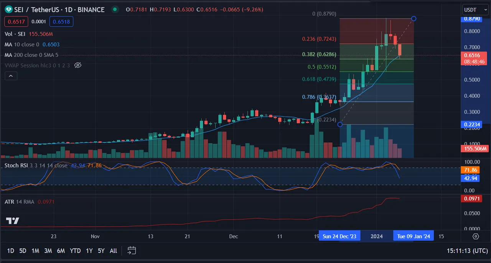Toggle visibility of the VWAP Session indicator

(x=78, y=65)
